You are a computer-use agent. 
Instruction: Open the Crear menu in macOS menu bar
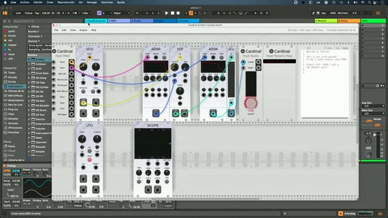coord(50,2)
